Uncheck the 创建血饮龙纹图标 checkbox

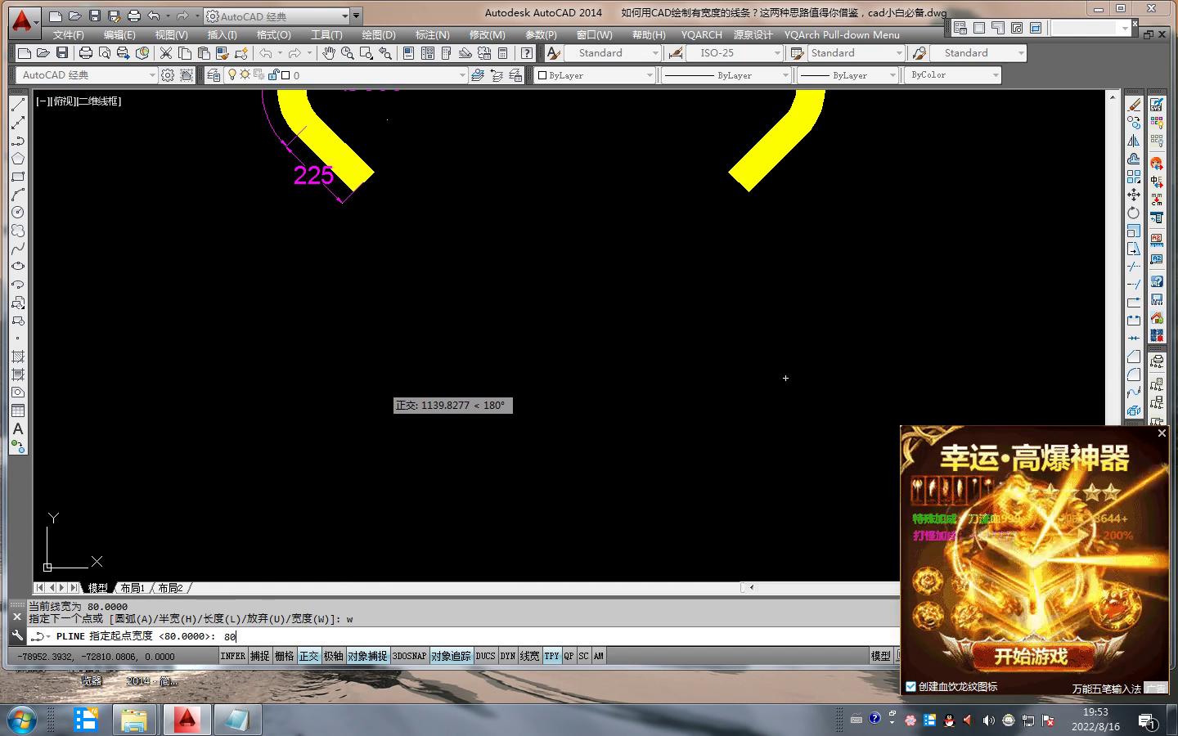coord(910,687)
